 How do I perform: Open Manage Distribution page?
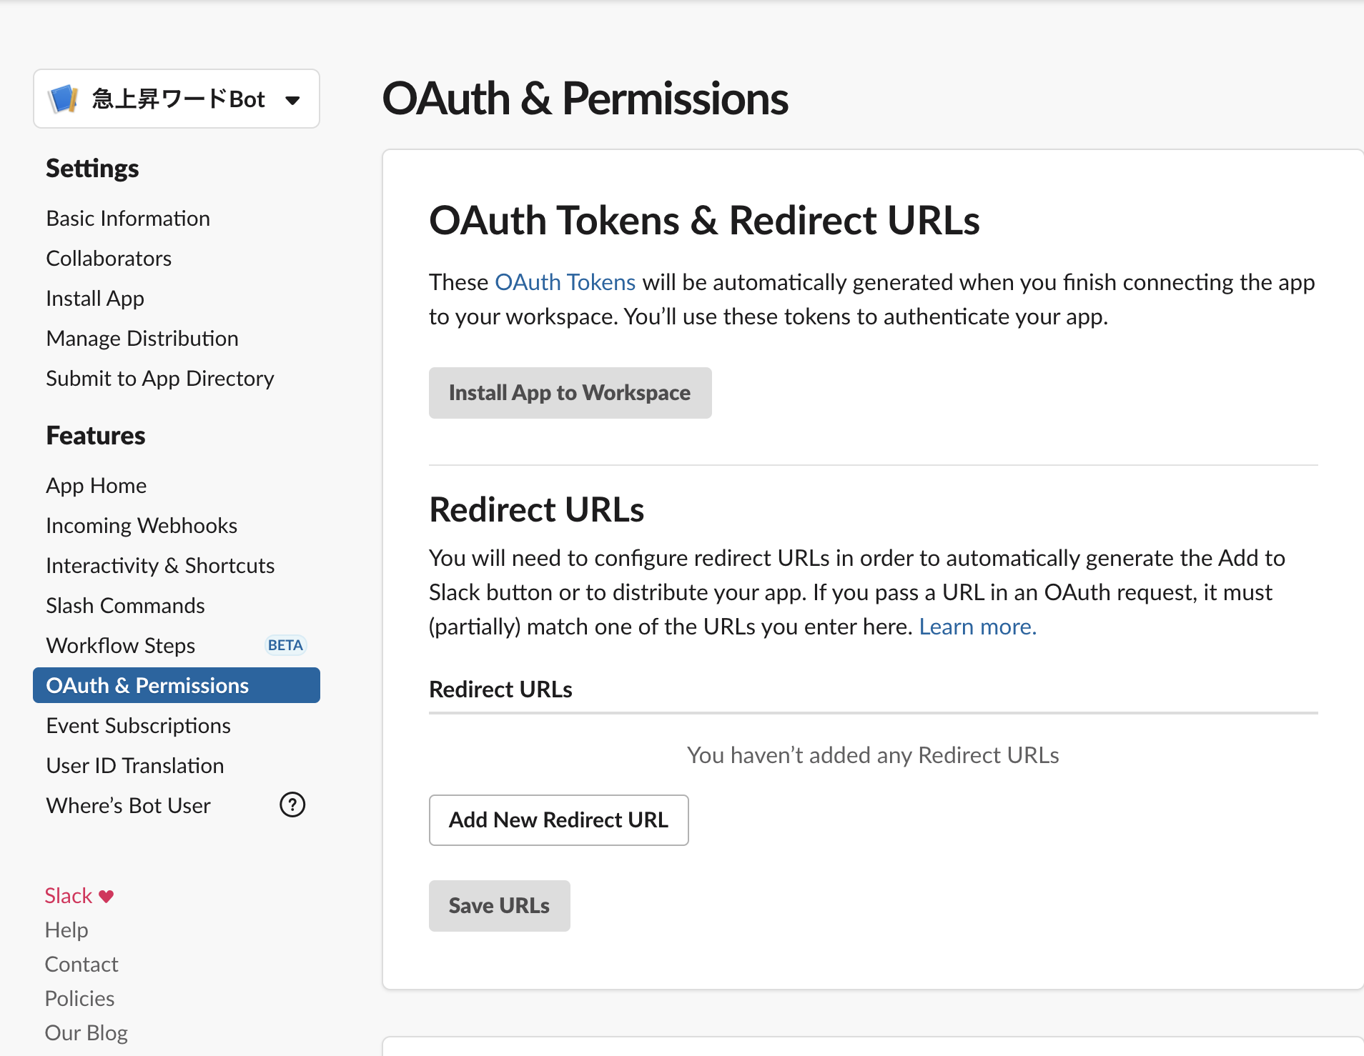(x=142, y=339)
